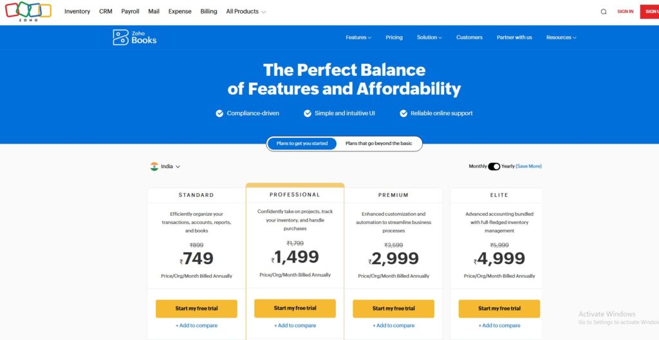Screen dimensions: 659x340
Task: Open the India country dropdown
Action: [165, 166]
